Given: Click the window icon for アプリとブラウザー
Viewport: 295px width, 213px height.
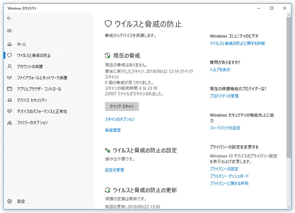Looking at the screenshot, I should [x=9, y=89].
